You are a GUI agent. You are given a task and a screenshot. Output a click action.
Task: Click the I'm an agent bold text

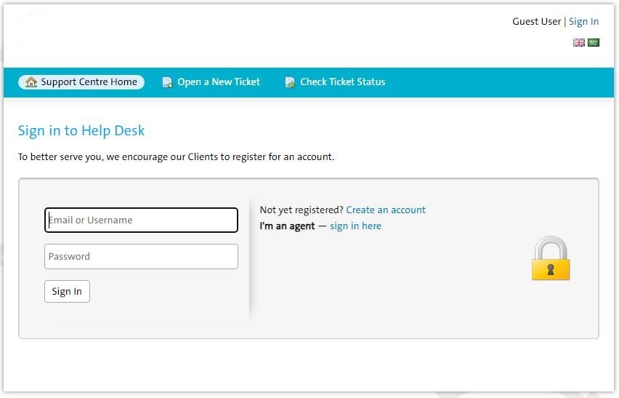pyautogui.click(x=288, y=226)
